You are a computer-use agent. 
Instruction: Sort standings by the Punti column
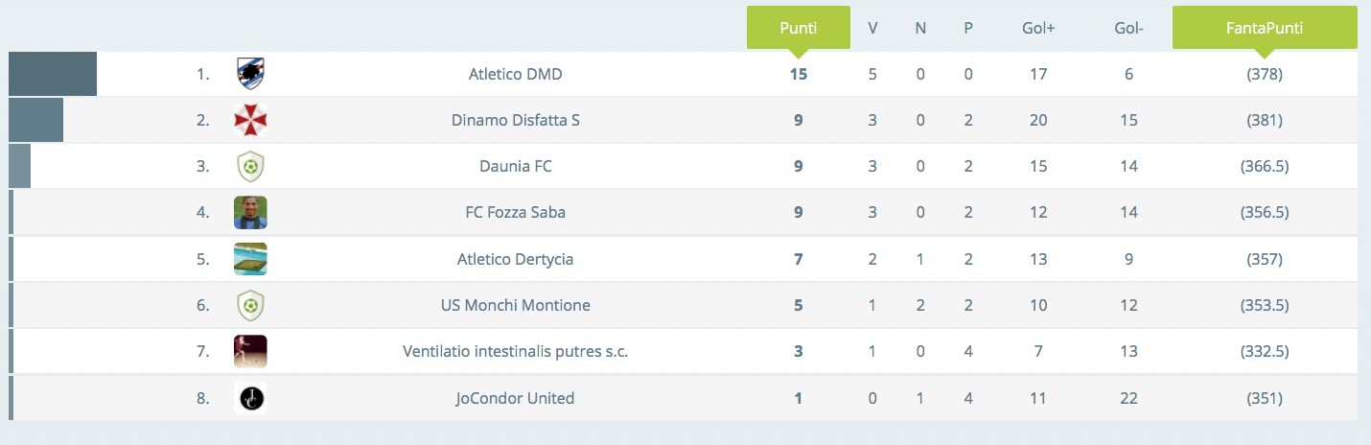(x=799, y=28)
